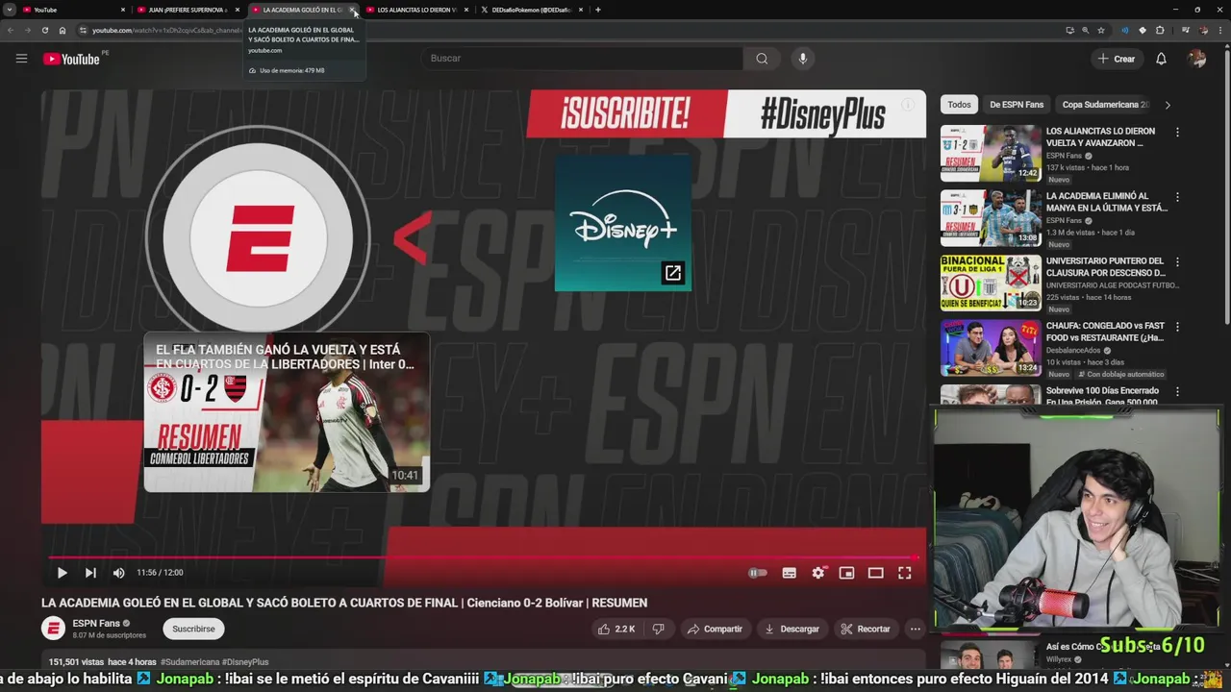Like the video with 2.2 K likes
The height and width of the screenshot is (692, 1231).
(x=616, y=629)
